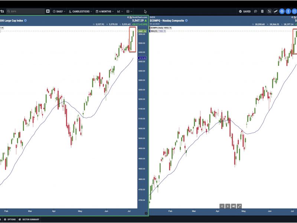Select the ruler measure tool
Screen dimensions: 297x223
[275, 12]
